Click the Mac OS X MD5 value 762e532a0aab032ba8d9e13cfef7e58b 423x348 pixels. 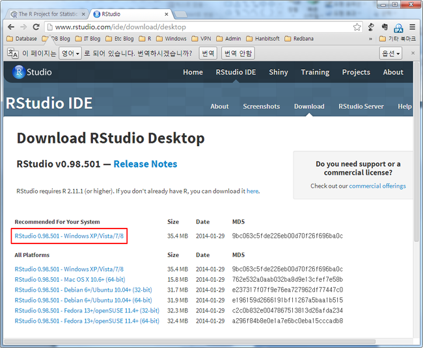(x=288, y=280)
